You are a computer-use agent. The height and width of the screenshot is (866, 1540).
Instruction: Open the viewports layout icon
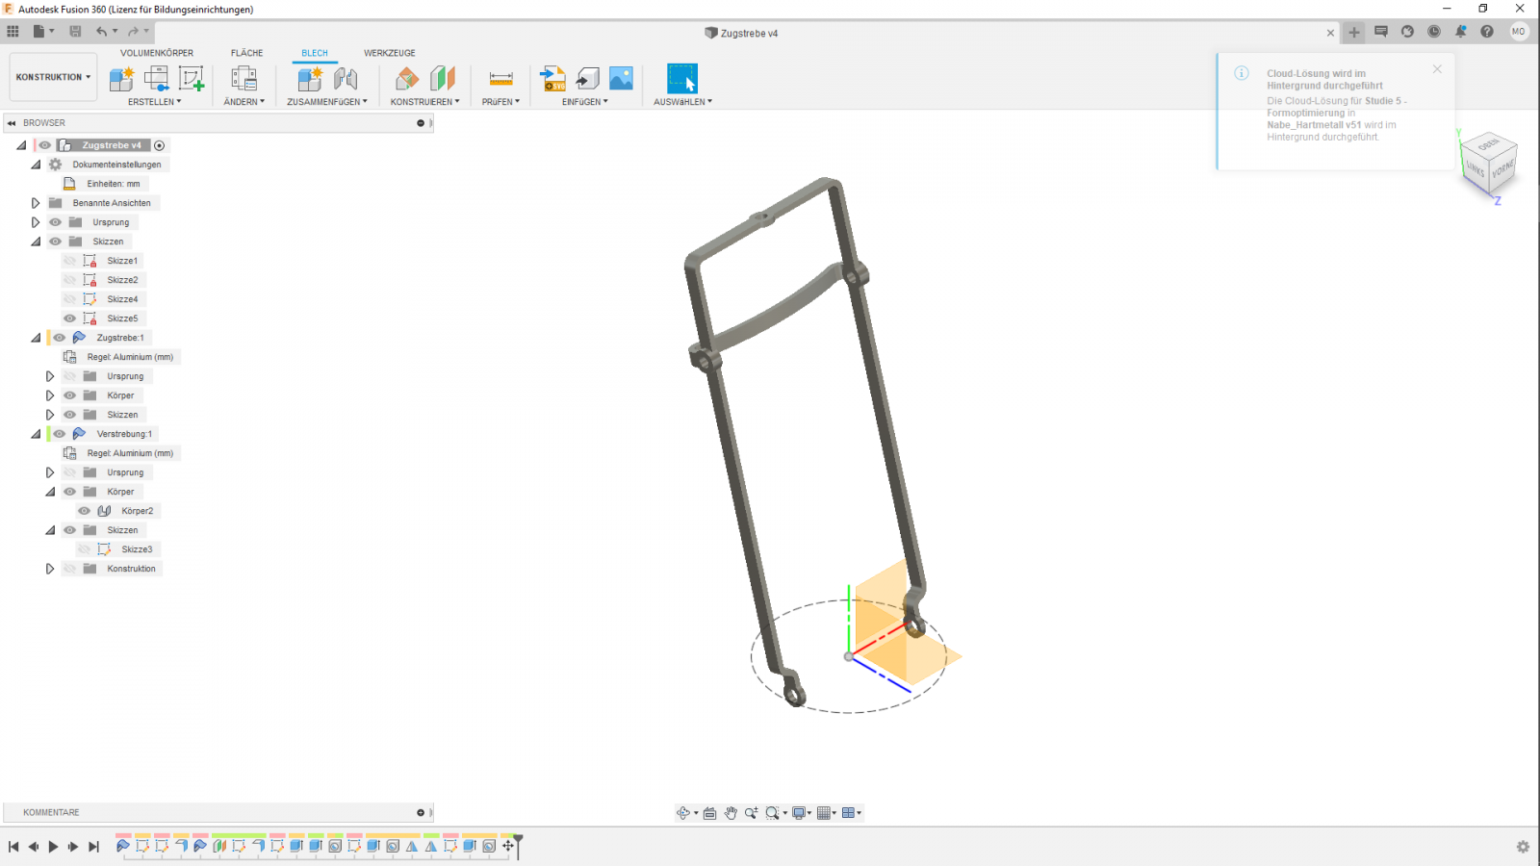(x=849, y=813)
